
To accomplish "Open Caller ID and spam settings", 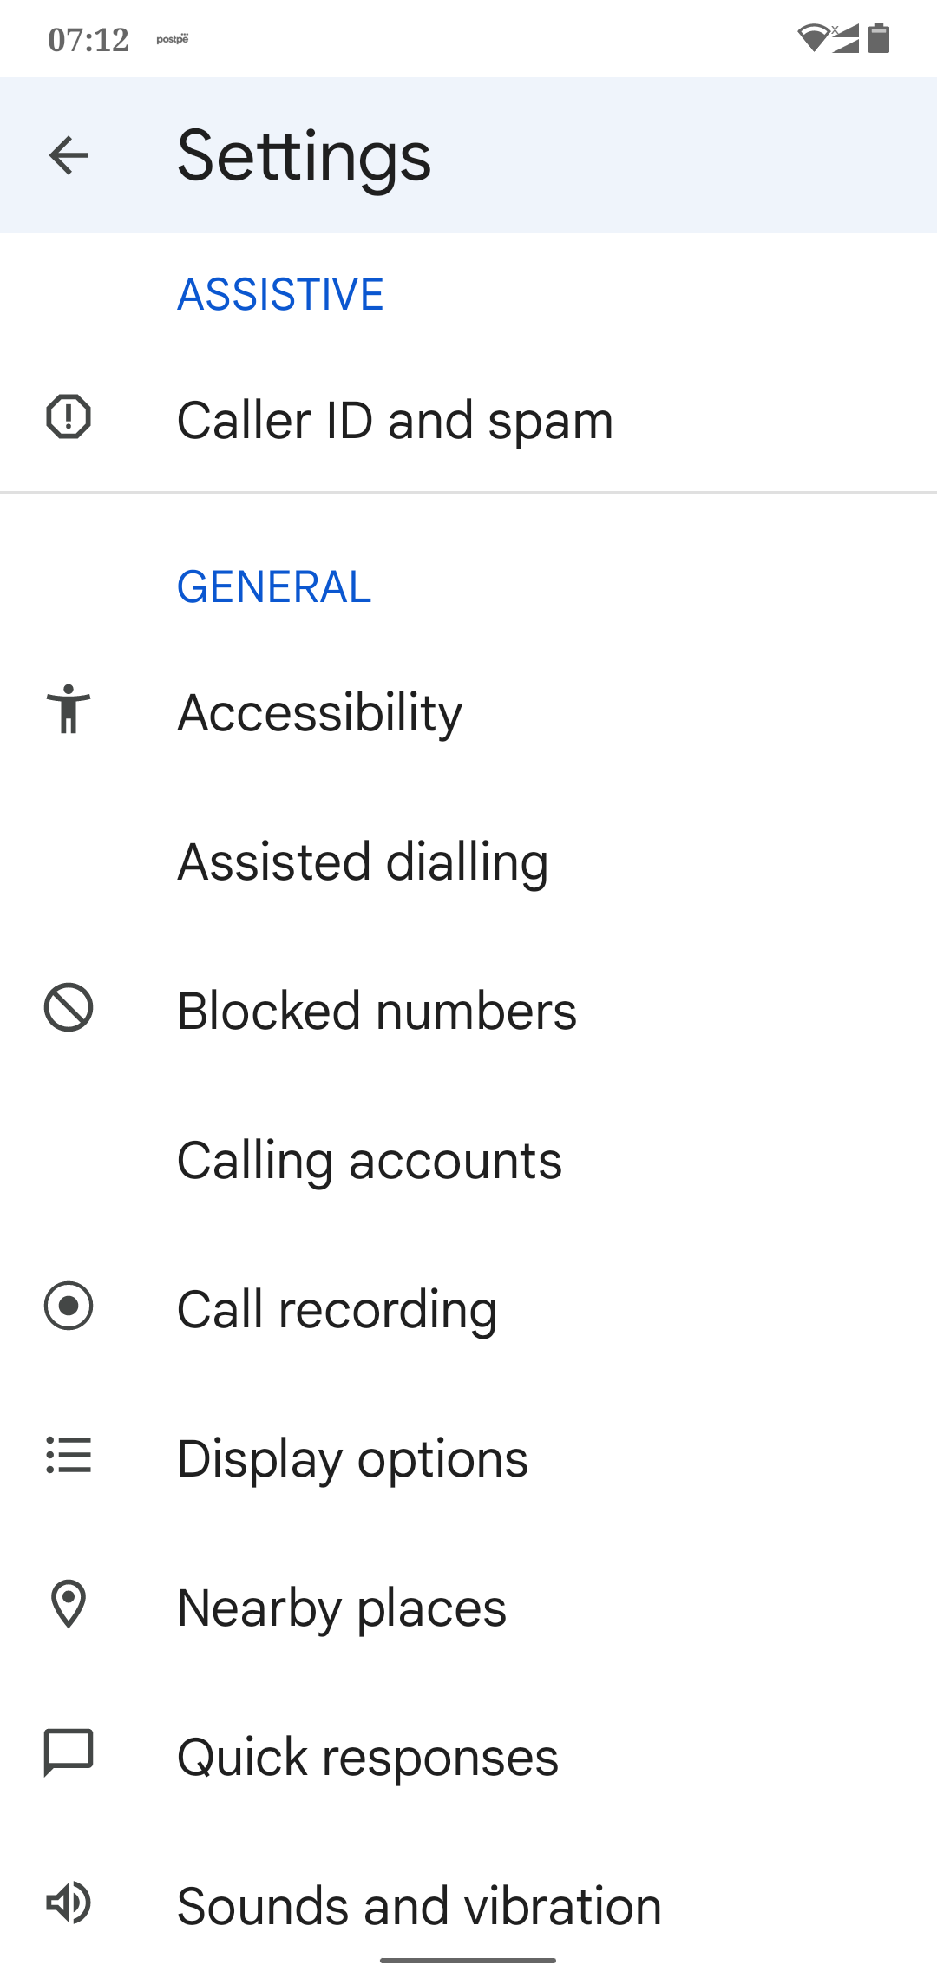I will [x=395, y=421].
